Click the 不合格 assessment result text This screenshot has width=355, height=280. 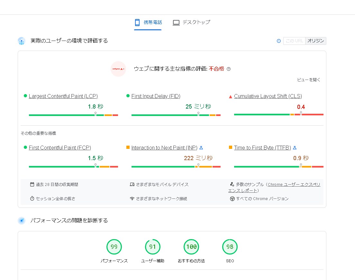coord(216,69)
